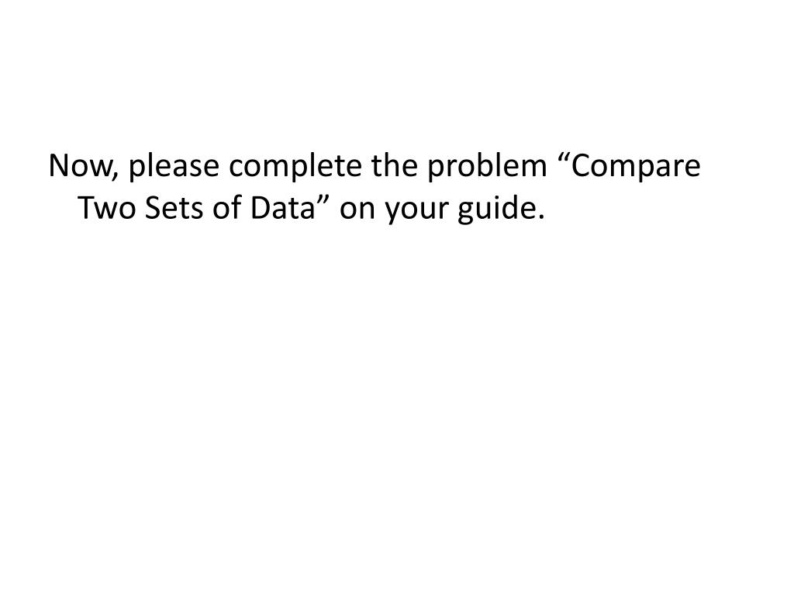This screenshot has height=596, width=794.
Task: Place cursor in the indented second text line
Action: tap(310, 211)
